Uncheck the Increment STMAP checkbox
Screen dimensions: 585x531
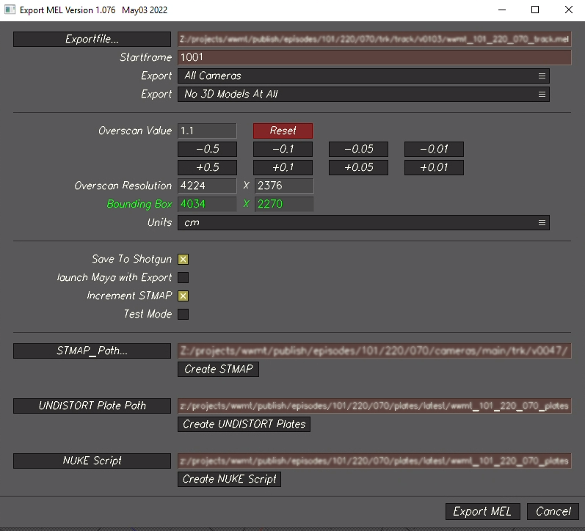click(184, 296)
